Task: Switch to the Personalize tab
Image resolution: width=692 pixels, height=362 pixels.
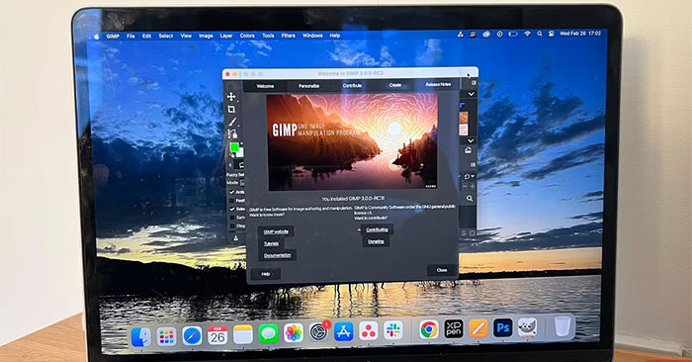Action: point(308,86)
